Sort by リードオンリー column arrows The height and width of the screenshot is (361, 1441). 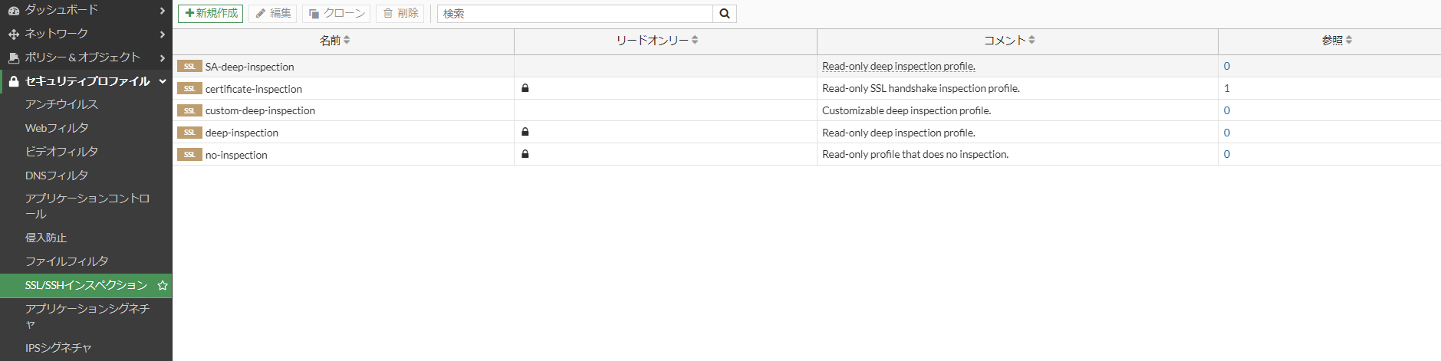(695, 40)
